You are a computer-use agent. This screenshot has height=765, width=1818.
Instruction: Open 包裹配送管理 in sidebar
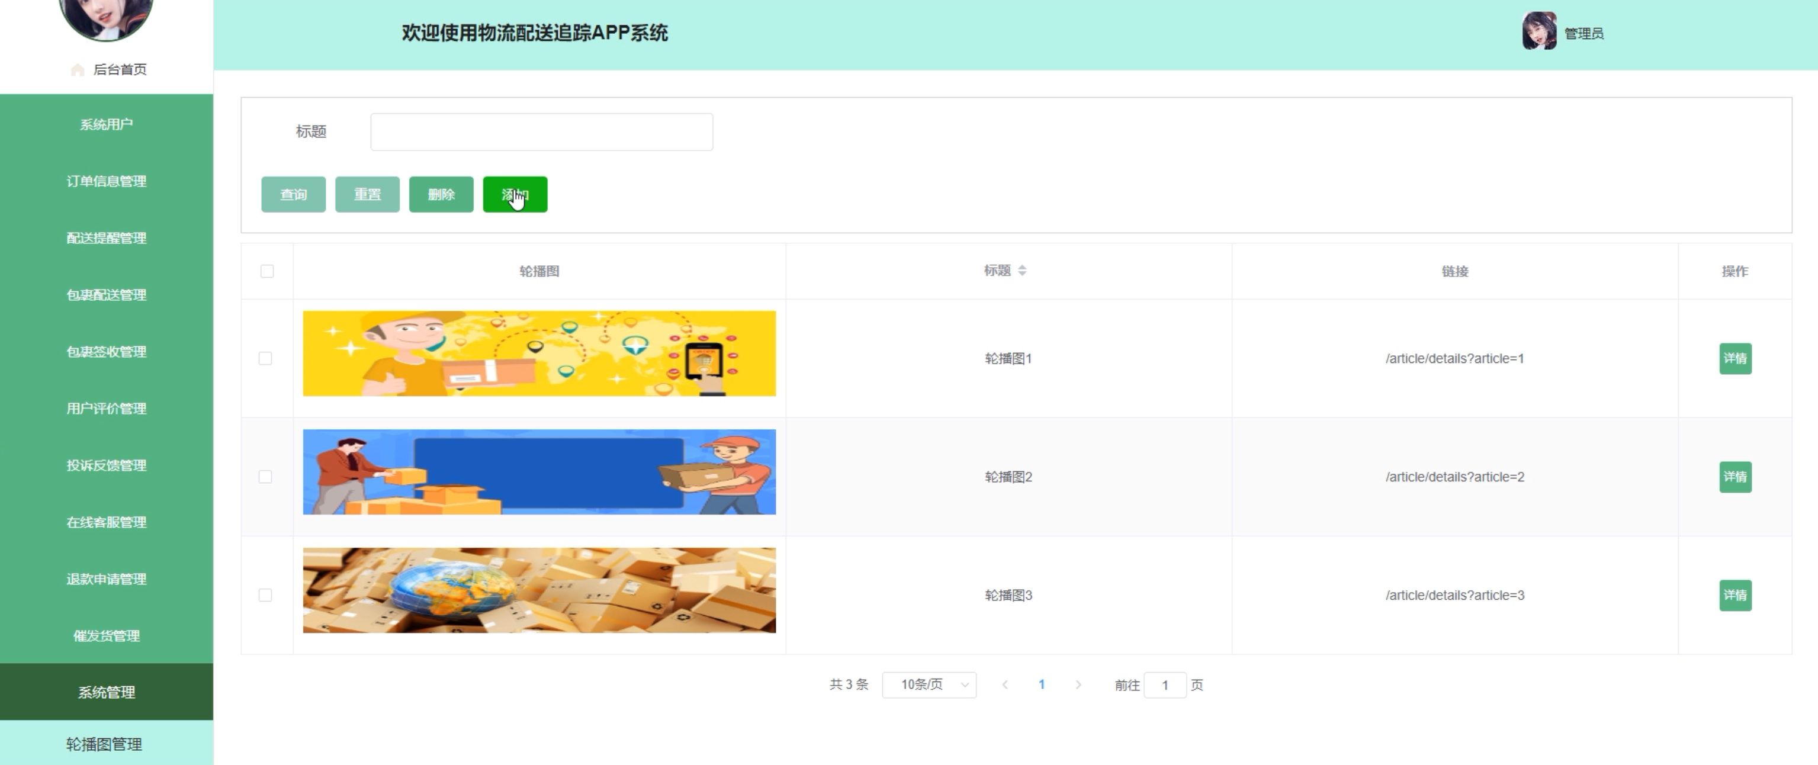click(x=107, y=295)
